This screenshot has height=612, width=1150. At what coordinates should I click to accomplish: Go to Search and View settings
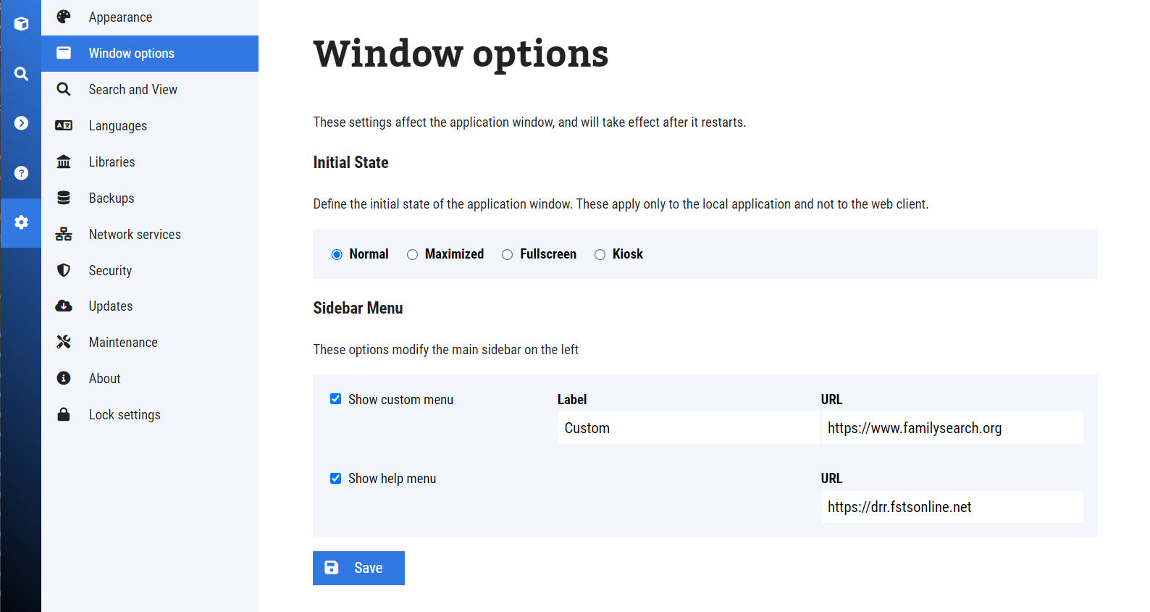point(133,89)
